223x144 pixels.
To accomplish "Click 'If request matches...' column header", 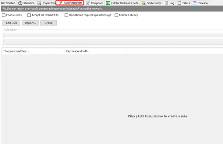I will tap(33, 51).
